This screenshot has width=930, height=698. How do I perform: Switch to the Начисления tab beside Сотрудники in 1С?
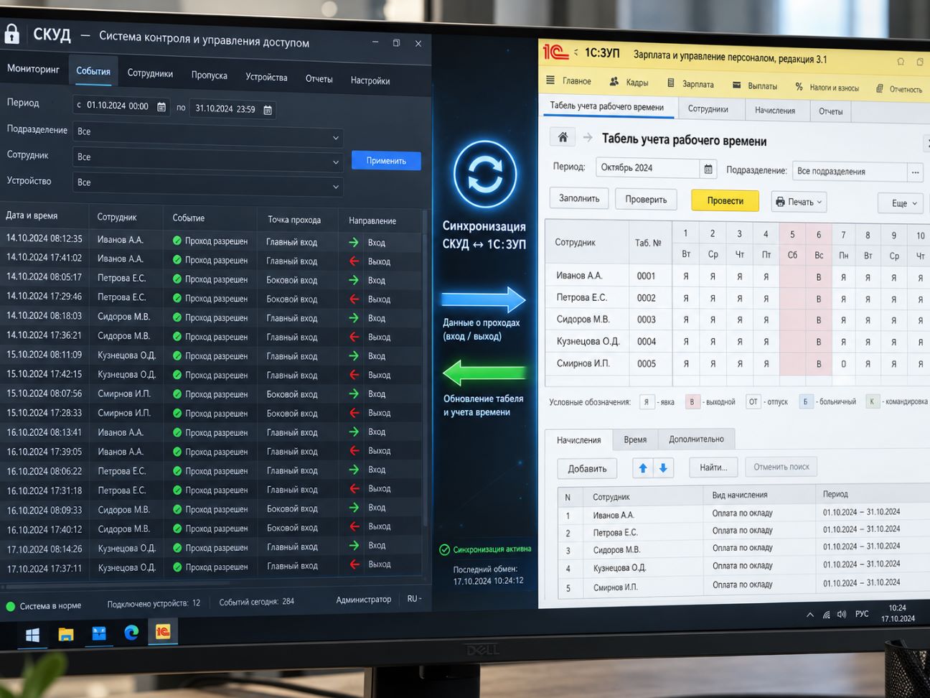pos(775,111)
